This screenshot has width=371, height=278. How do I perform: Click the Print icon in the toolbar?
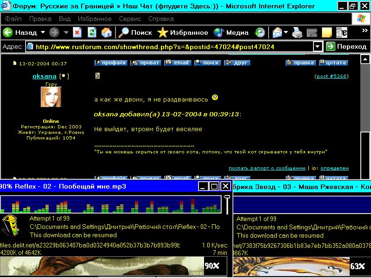point(297,32)
